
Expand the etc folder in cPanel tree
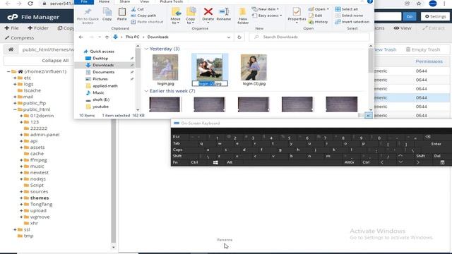click(15, 78)
